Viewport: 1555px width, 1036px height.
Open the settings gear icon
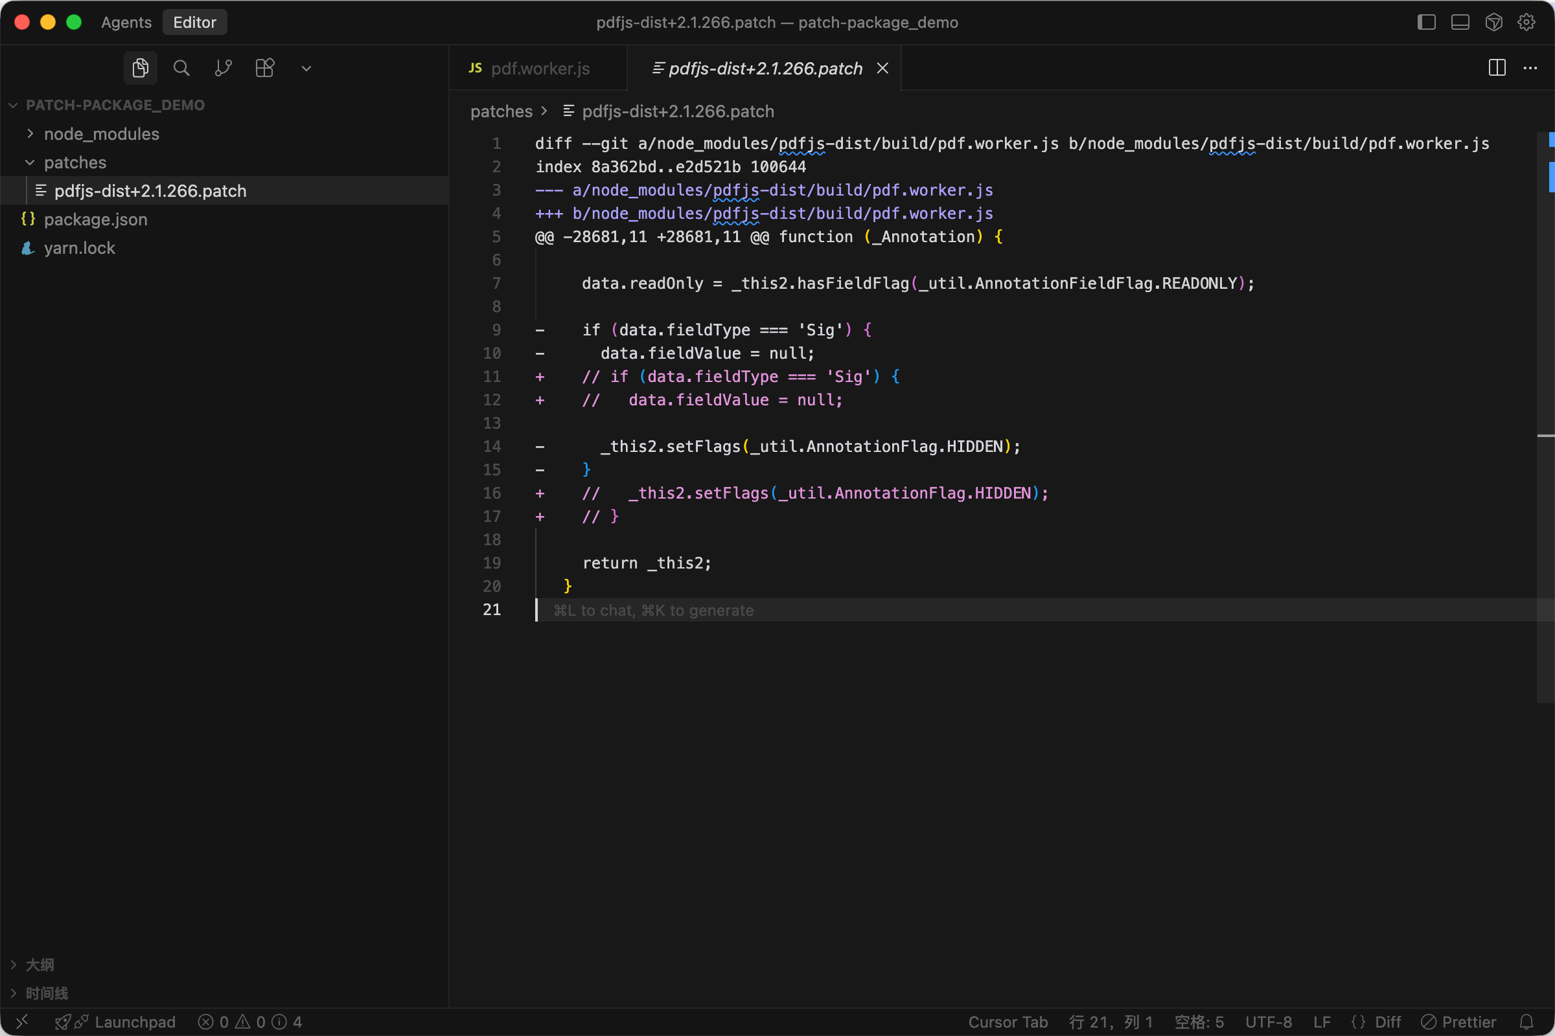click(1526, 23)
